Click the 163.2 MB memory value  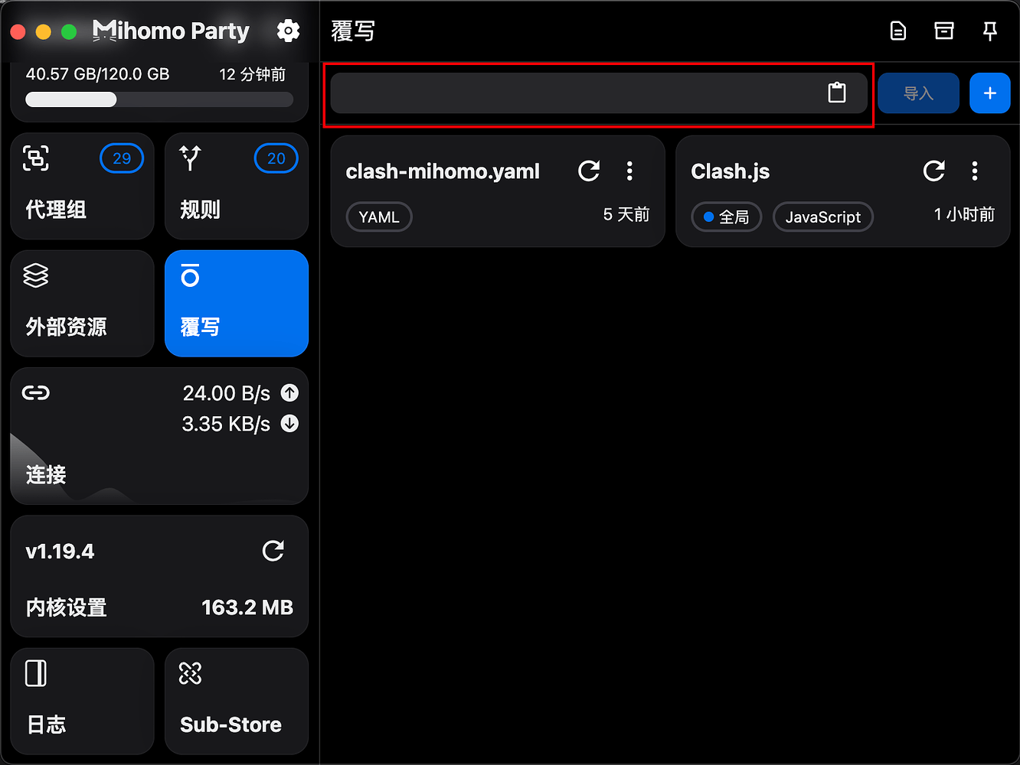pos(247,607)
